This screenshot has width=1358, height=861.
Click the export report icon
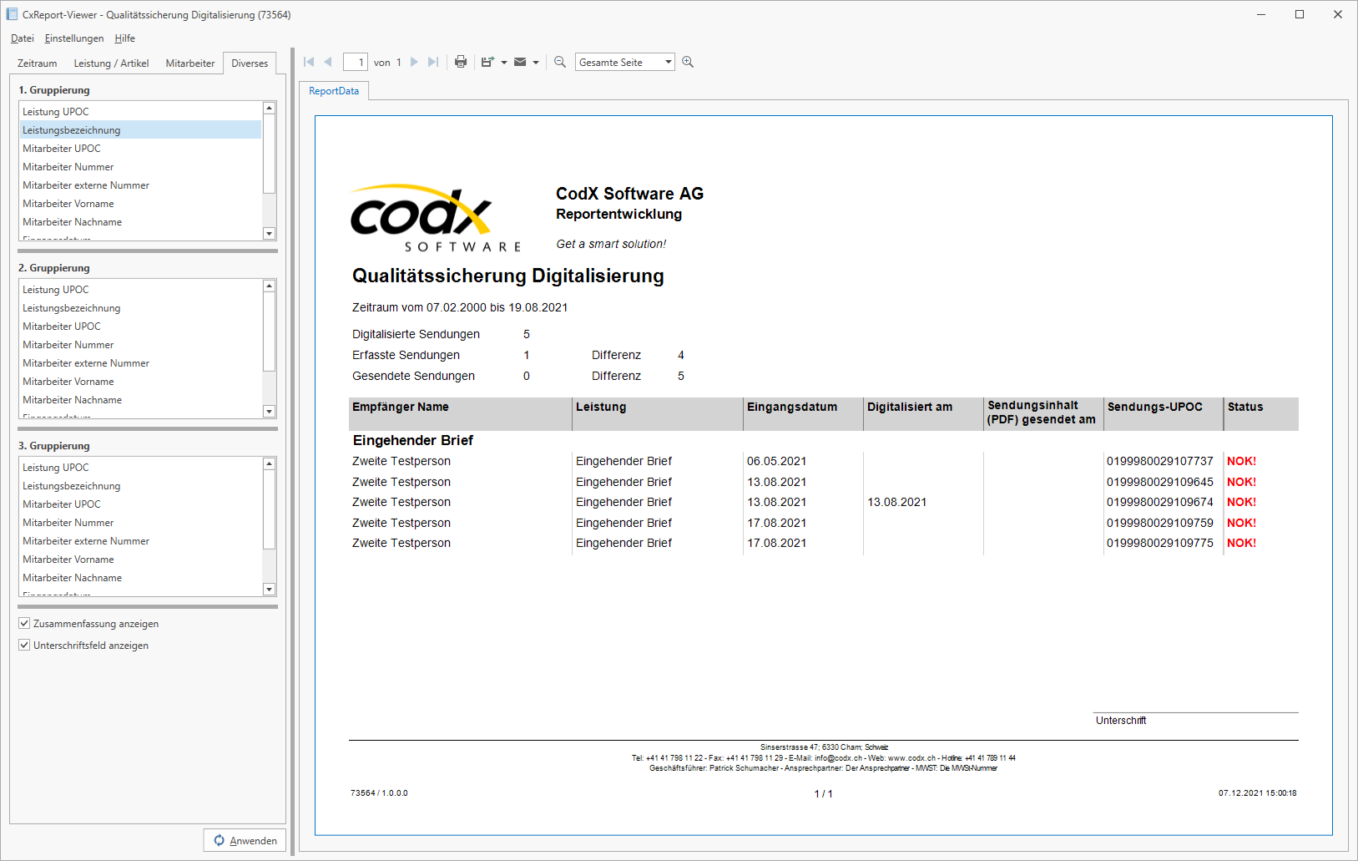[x=488, y=62]
